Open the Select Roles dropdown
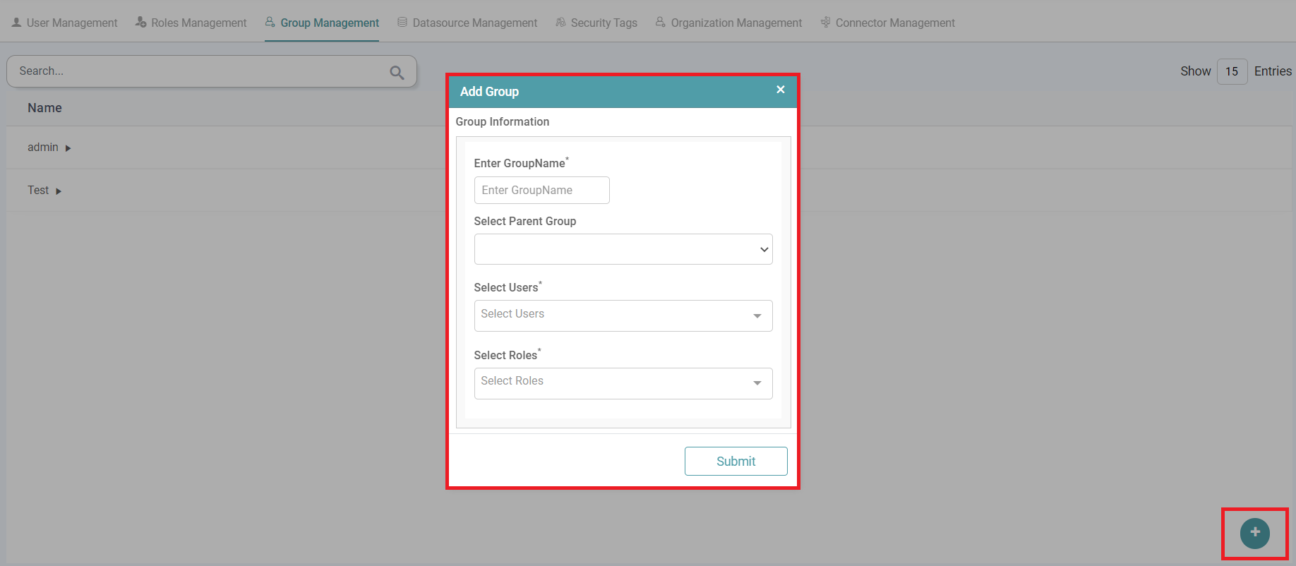 (623, 383)
